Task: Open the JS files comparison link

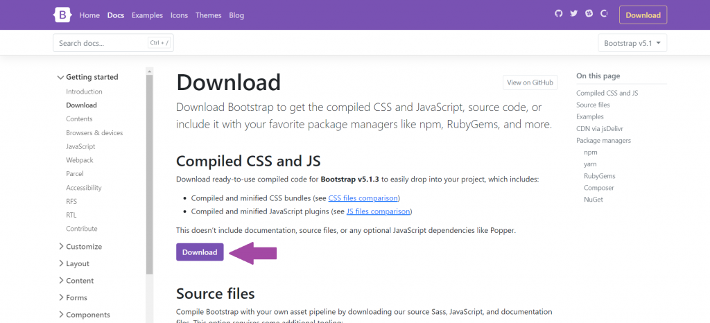Action: point(378,211)
